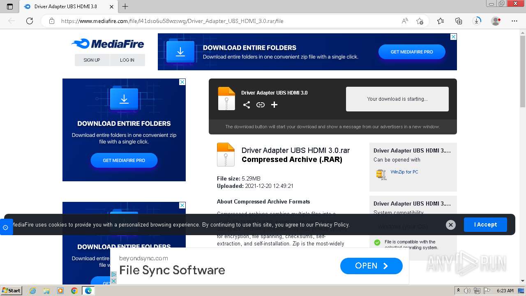Click the orange RAR file icon in dark panel
This screenshot has height=296, width=526.
[x=226, y=99]
